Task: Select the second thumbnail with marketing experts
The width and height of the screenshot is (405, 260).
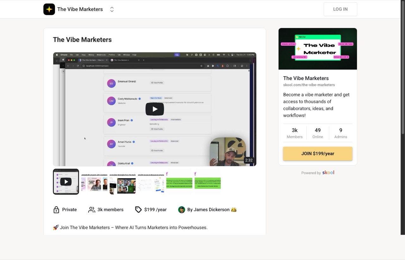Action: coord(94,182)
